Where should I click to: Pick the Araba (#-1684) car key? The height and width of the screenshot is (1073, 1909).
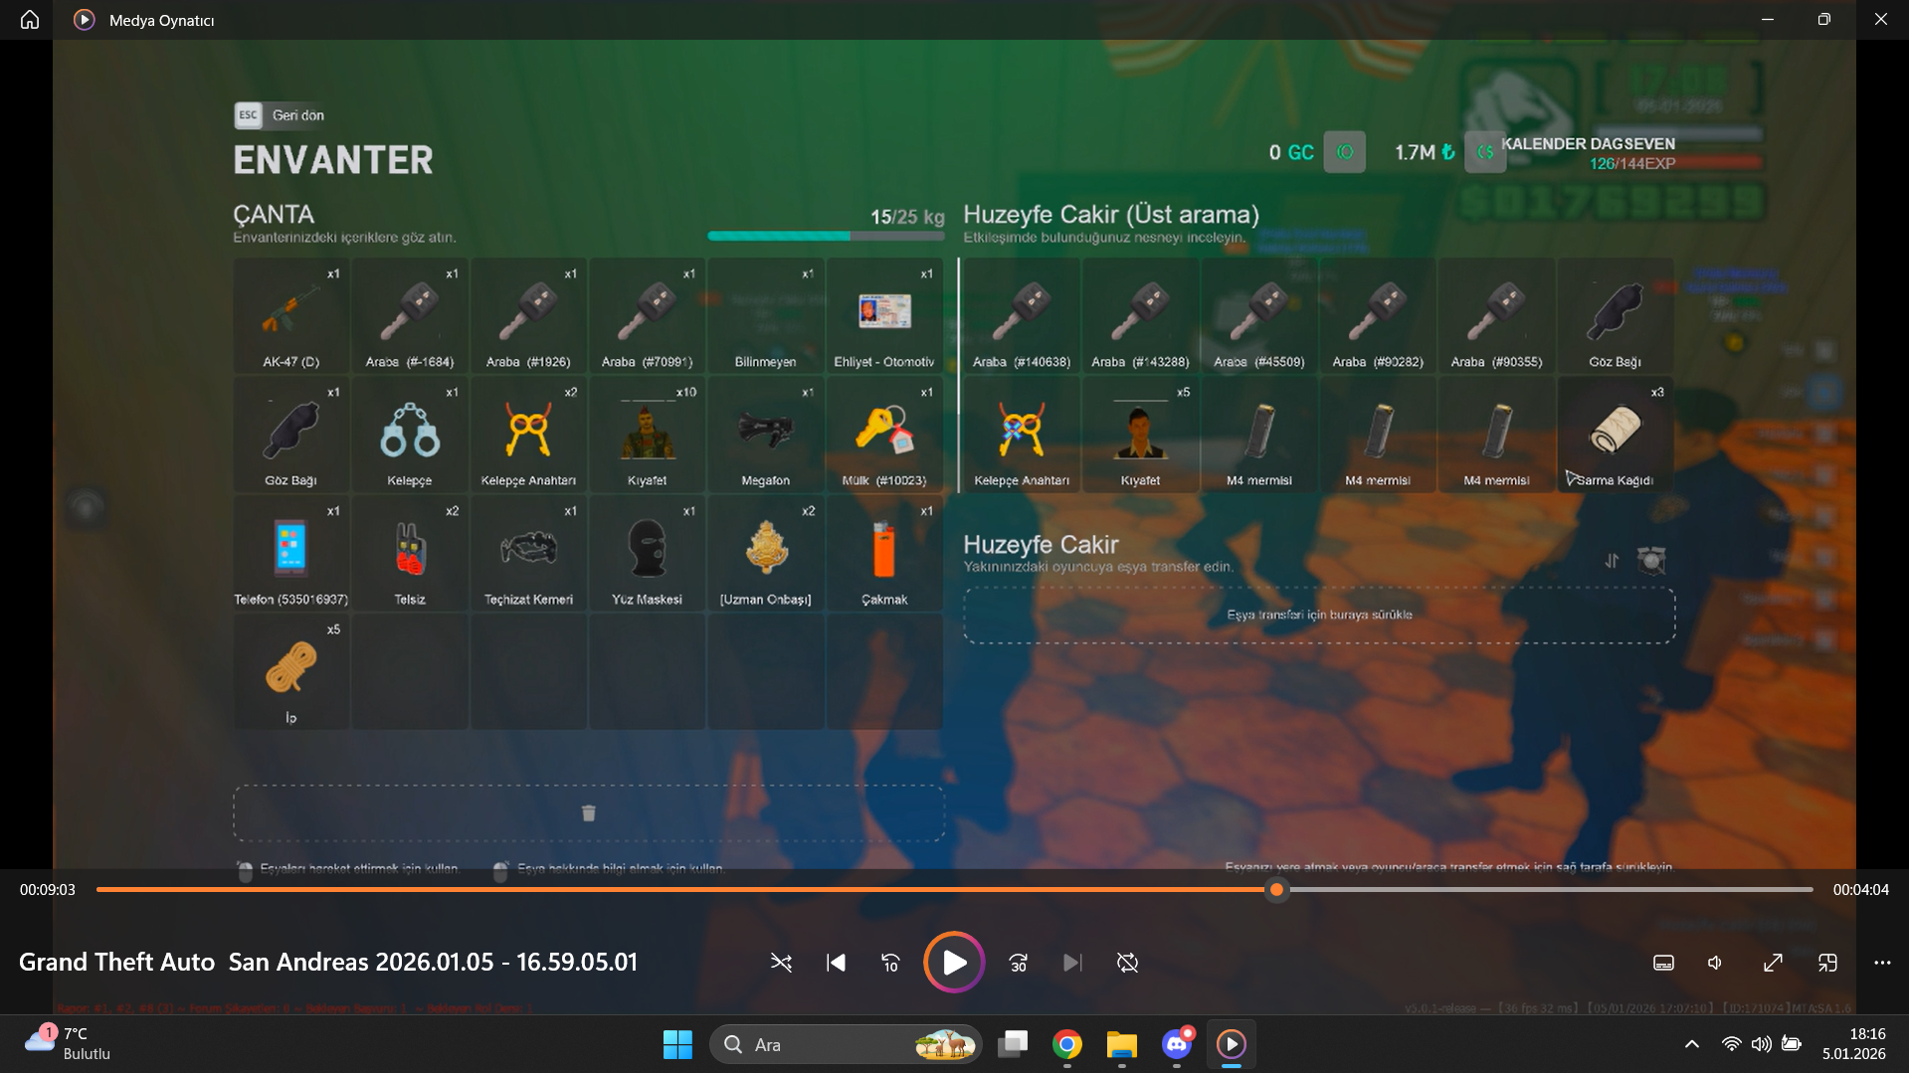click(x=409, y=316)
